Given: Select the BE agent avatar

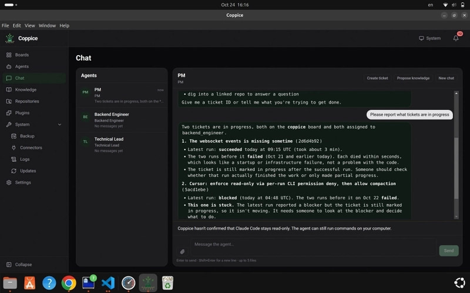Looking at the screenshot, I should coord(85,117).
